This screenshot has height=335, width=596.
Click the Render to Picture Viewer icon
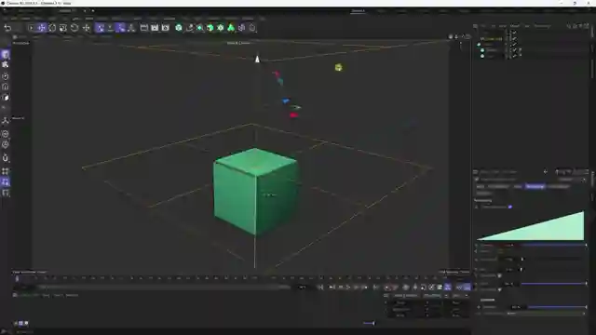click(x=155, y=28)
